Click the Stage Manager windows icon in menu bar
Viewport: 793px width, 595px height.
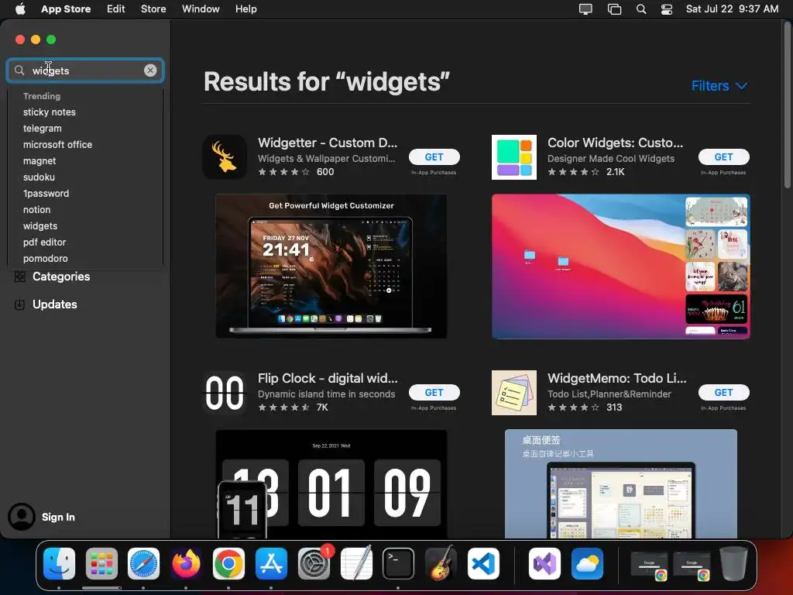tap(614, 9)
